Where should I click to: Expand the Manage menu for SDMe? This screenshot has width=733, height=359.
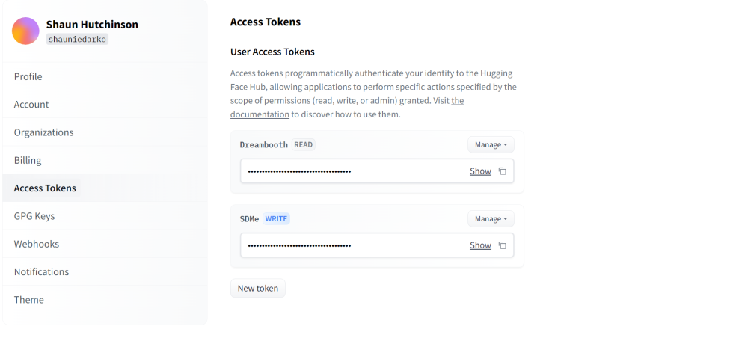point(491,218)
